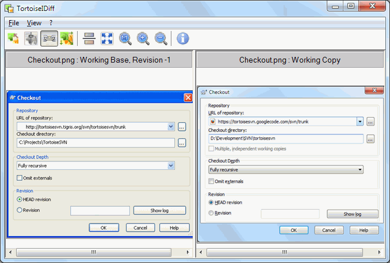Screen dimensions: 390x263
Task: Toggle the alpha blend toolbar icon
Action: click(31, 38)
